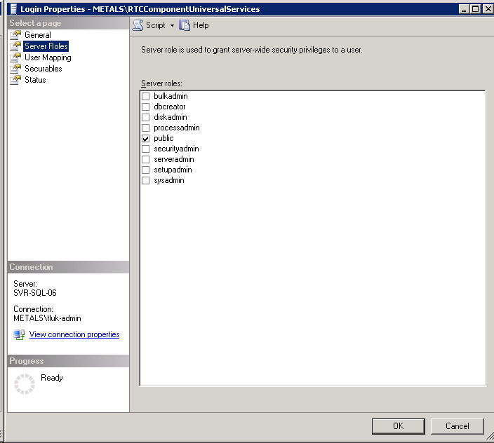
Task: Click the Script toolbar icon
Action: [x=138, y=25]
